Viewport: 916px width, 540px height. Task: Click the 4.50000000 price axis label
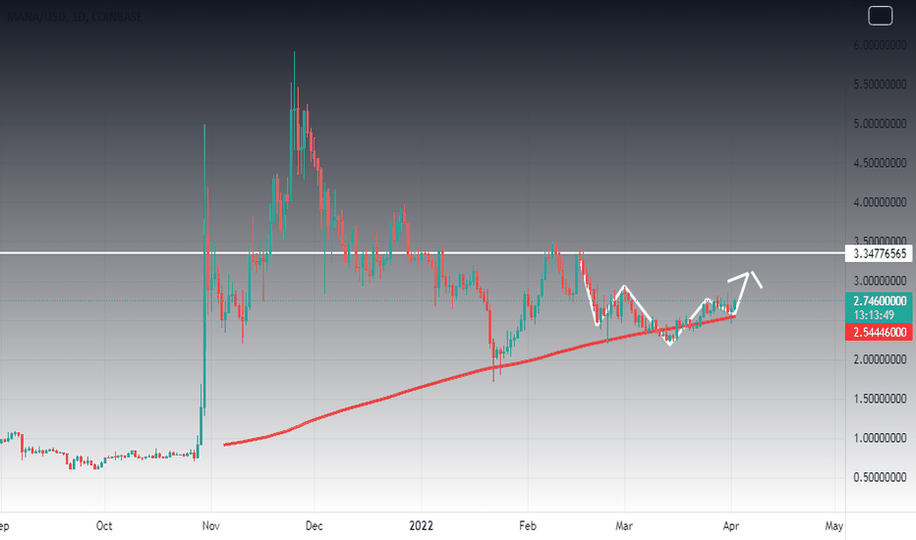click(880, 163)
